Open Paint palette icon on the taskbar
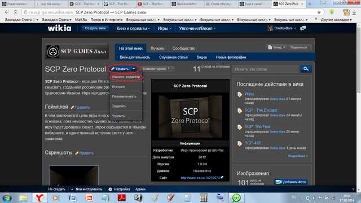Screen dimensions: 361x203 pos(154,198)
